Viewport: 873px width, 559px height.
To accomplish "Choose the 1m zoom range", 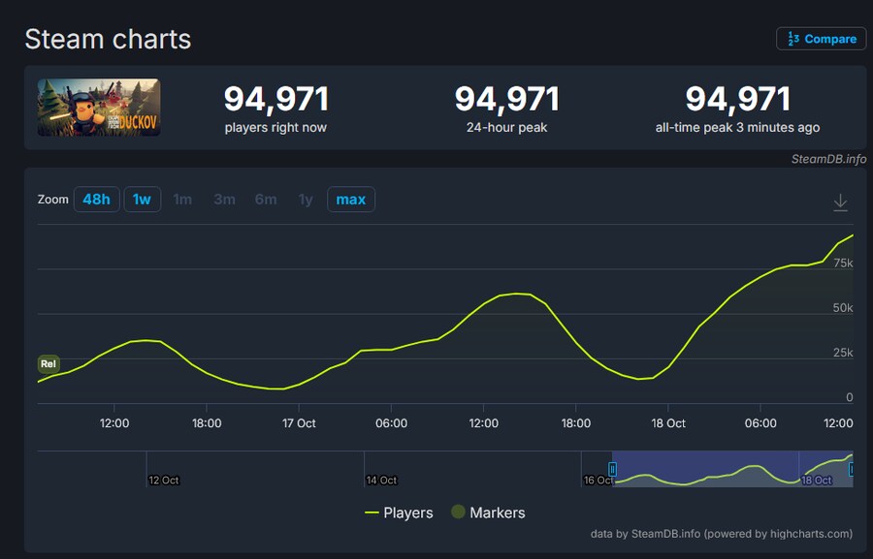I will [182, 200].
